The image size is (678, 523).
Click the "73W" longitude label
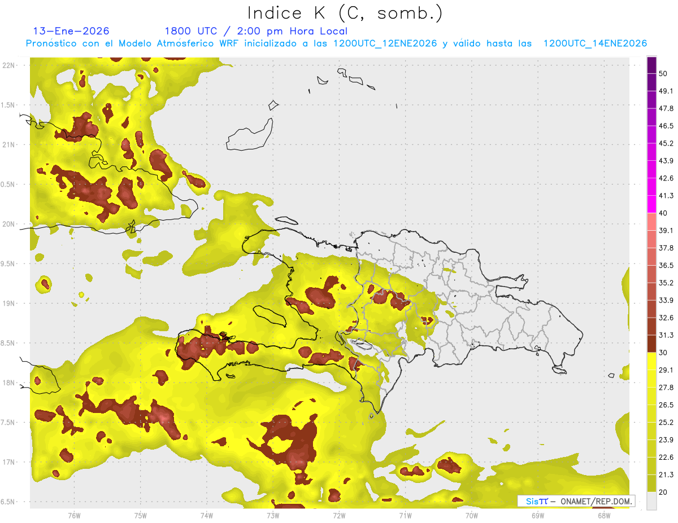273,516
